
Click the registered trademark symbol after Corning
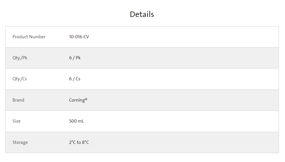(86, 99)
